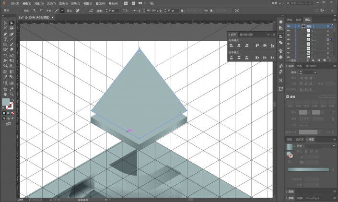Toggle eye of the selected third sublayer
This screenshot has width=338, height=202.
[x=289, y=40]
